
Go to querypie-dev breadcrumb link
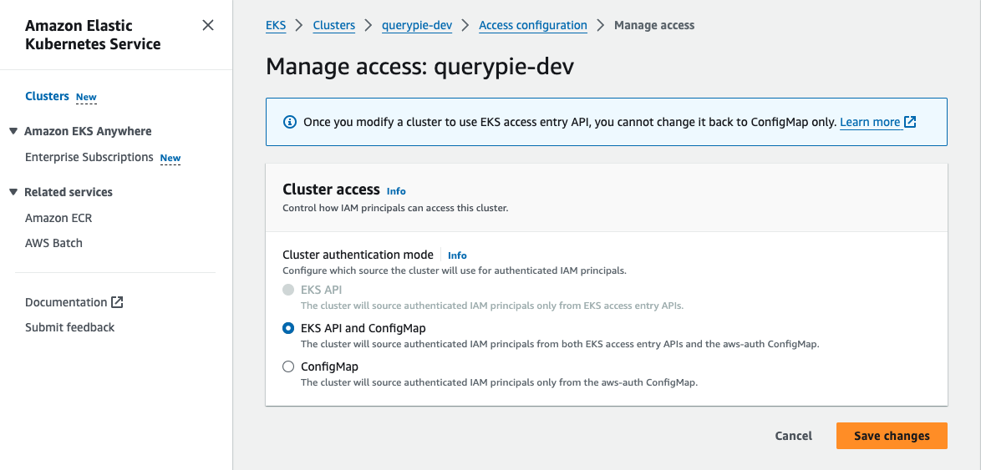pos(417,25)
